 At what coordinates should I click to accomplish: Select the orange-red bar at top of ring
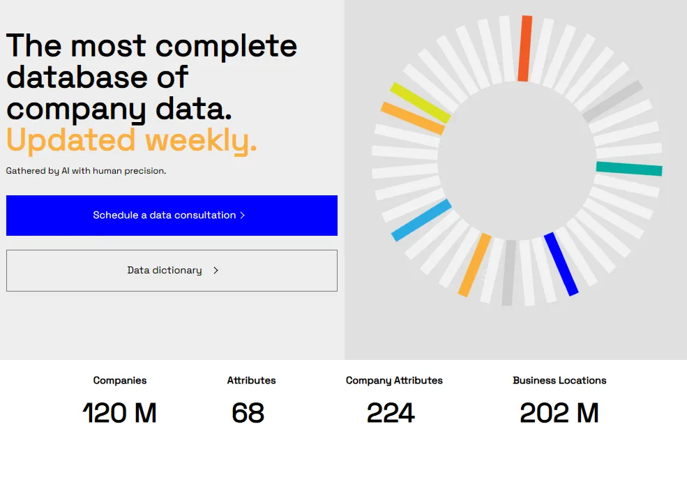point(525,48)
